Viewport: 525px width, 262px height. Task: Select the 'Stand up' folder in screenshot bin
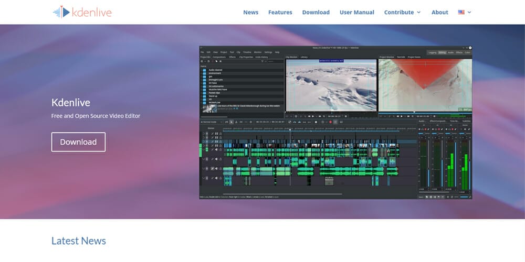pyautogui.click(x=213, y=96)
